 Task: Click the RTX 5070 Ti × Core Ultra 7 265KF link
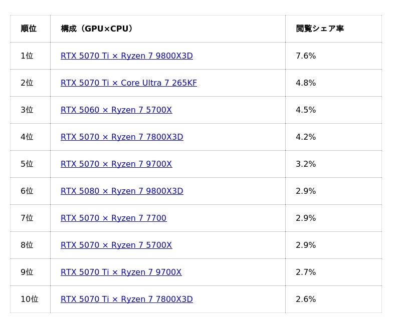[x=128, y=83]
